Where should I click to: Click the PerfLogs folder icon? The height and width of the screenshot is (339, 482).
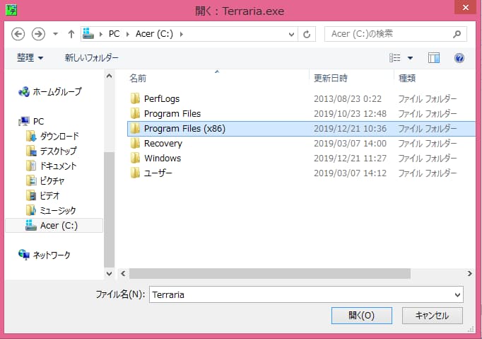click(x=135, y=98)
